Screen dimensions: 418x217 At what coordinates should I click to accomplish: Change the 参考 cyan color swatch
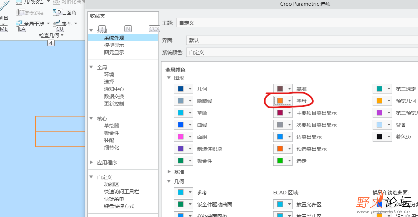click(183, 192)
